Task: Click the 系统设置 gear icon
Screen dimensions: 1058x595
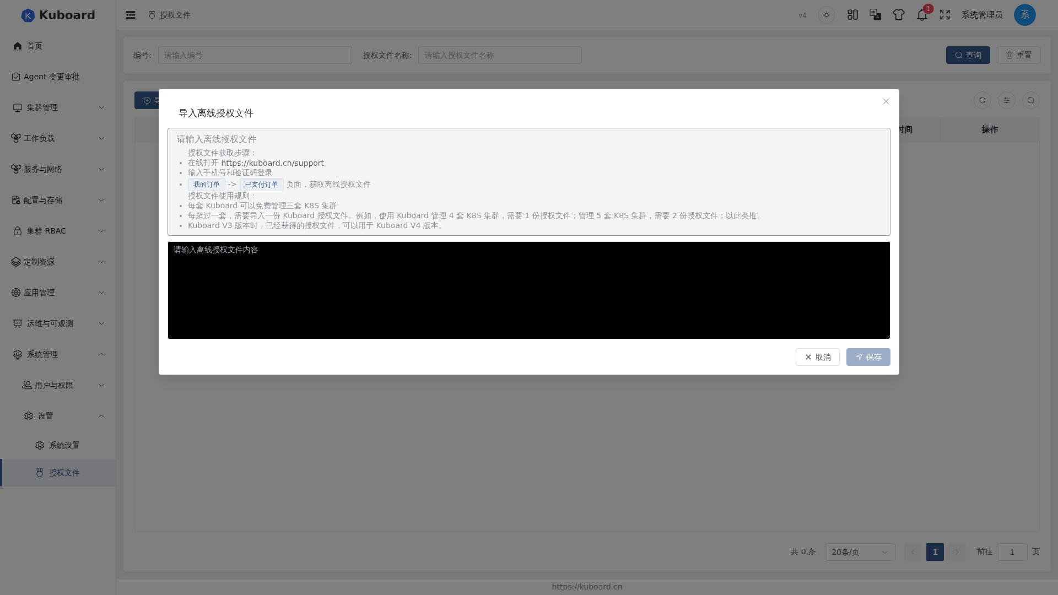Action: click(x=40, y=445)
